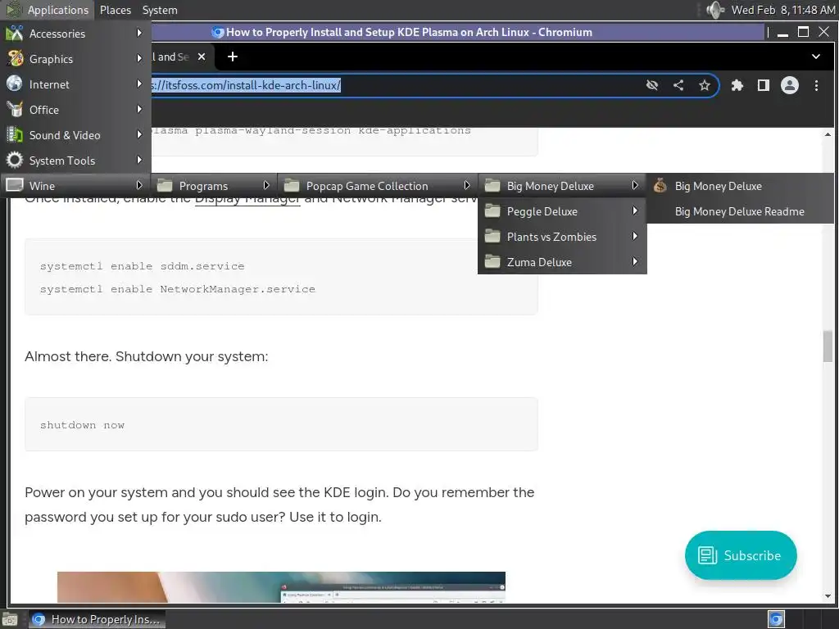Click the share page icon
The width and height of the screenshot is (839, 629).
678,85
